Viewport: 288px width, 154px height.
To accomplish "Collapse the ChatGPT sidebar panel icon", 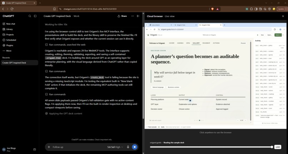I will [x=35, y=16].
